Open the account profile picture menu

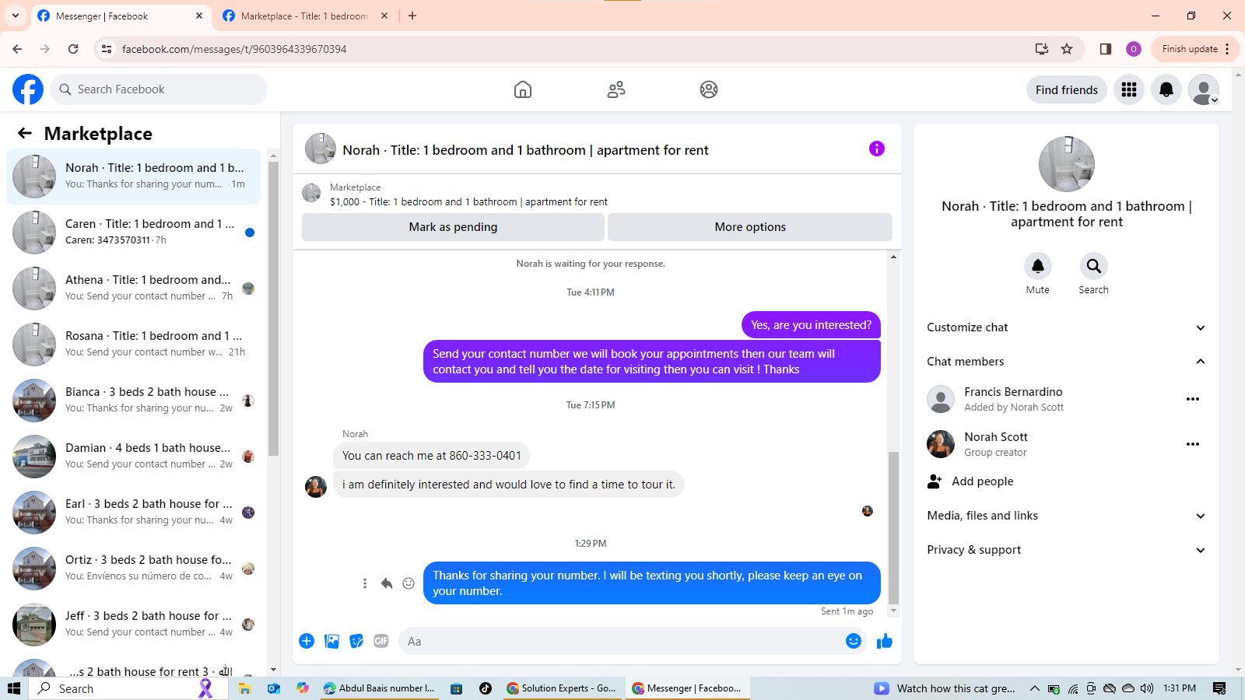(x=1204, y=89)
